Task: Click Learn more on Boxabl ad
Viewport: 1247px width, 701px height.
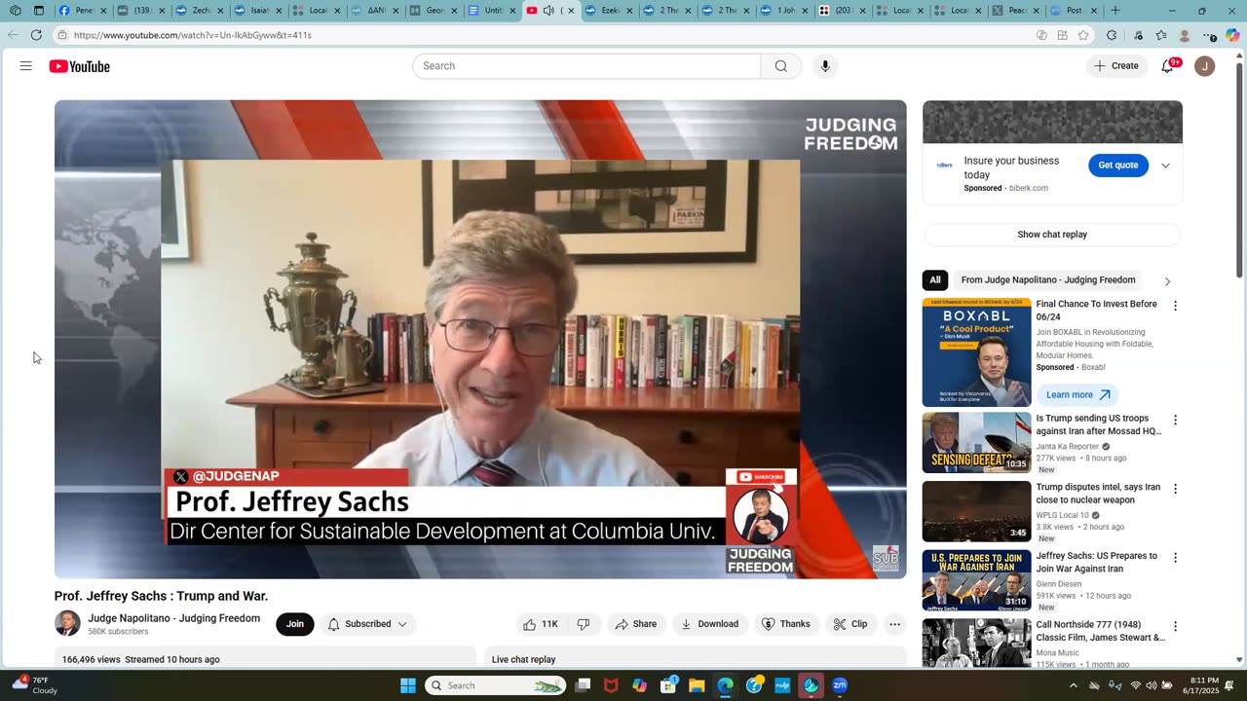Action: [x=1077, y=394]
